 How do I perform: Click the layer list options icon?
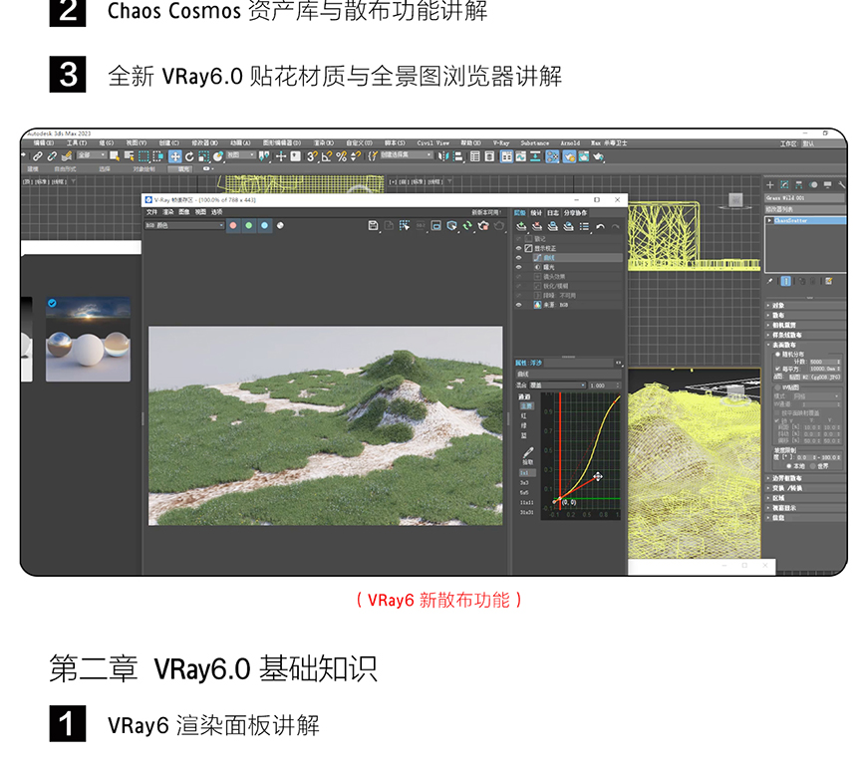coord(584,227)
